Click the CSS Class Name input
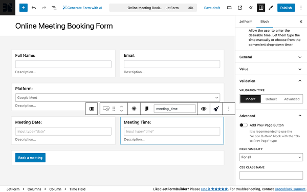Image resolution: width=307 pixels, height=192 pixels. point(271,175)
